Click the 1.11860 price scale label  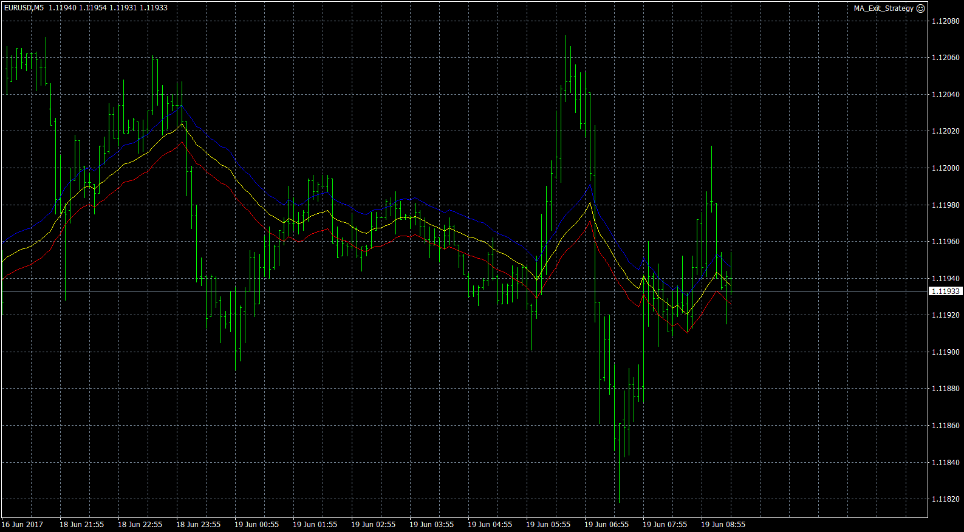point(946,426)
